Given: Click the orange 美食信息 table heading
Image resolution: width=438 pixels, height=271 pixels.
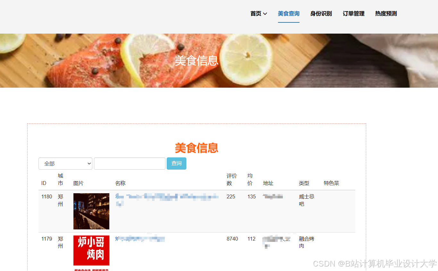Looking at the screenshot, I should pos(197,148).
